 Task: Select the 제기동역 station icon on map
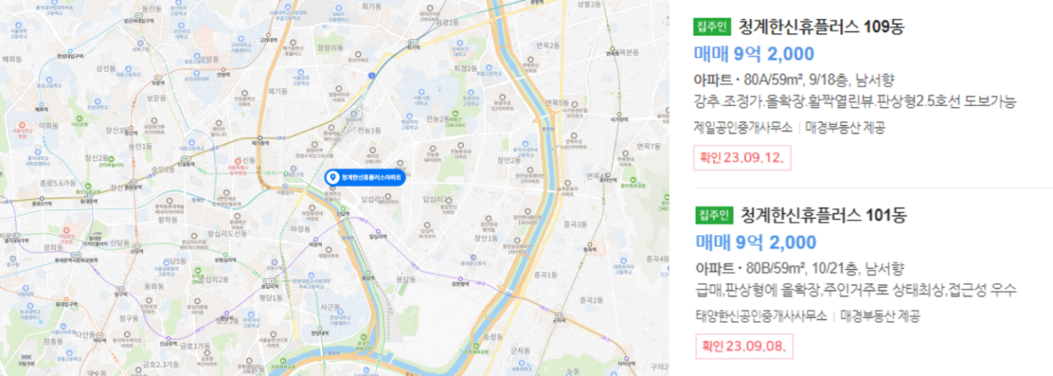pyautogui.click(x=260, y=137)
